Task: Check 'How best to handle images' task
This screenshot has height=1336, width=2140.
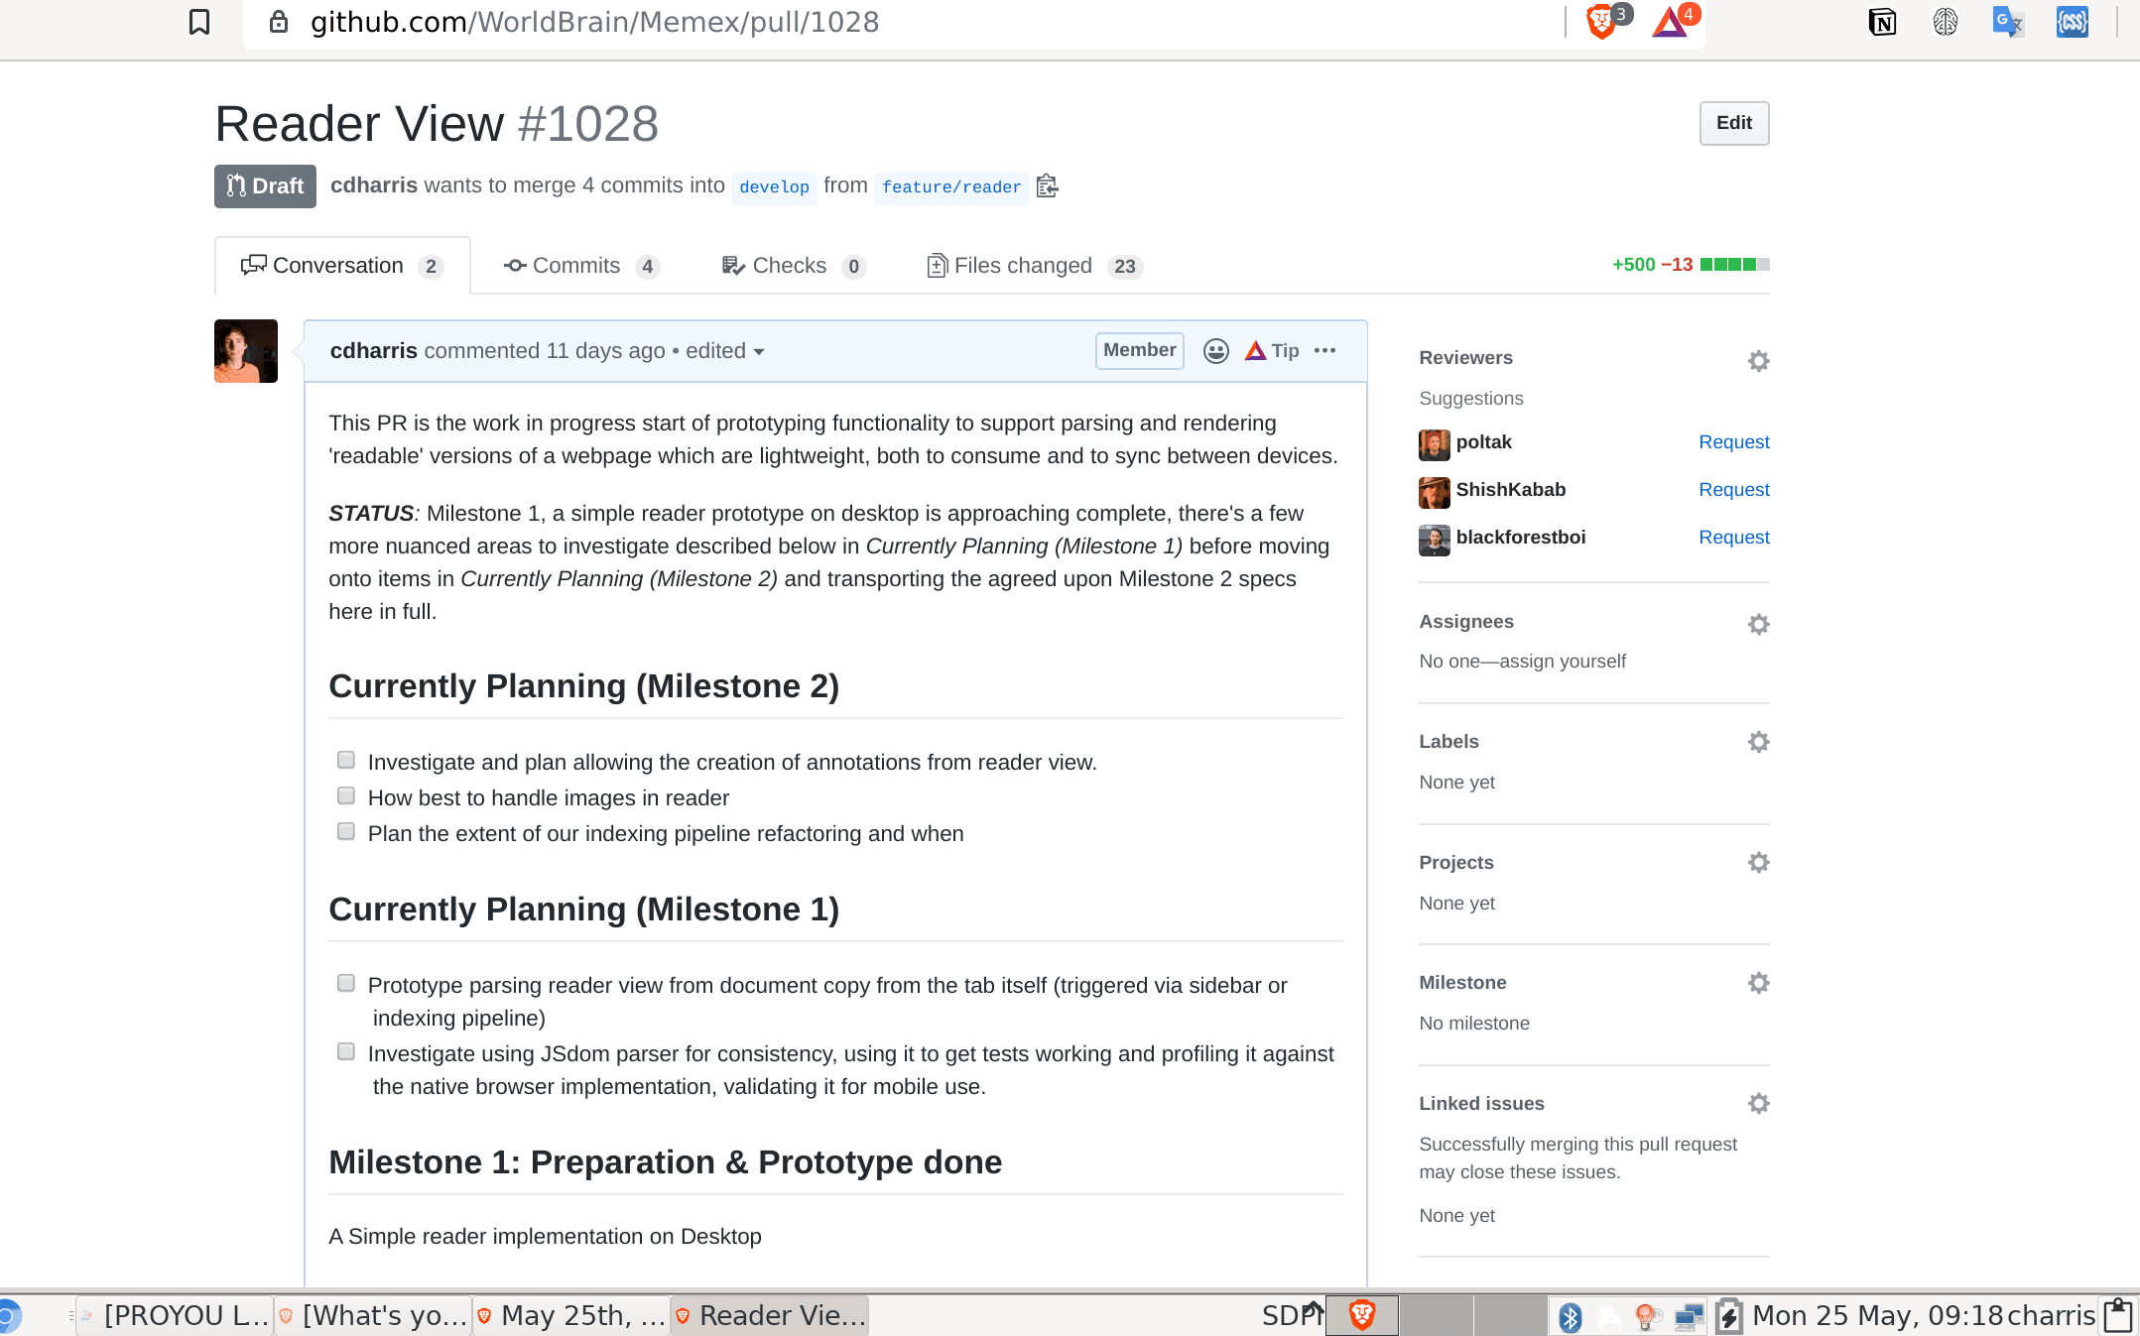Action: pyautogui.click(x=346, y=796)
